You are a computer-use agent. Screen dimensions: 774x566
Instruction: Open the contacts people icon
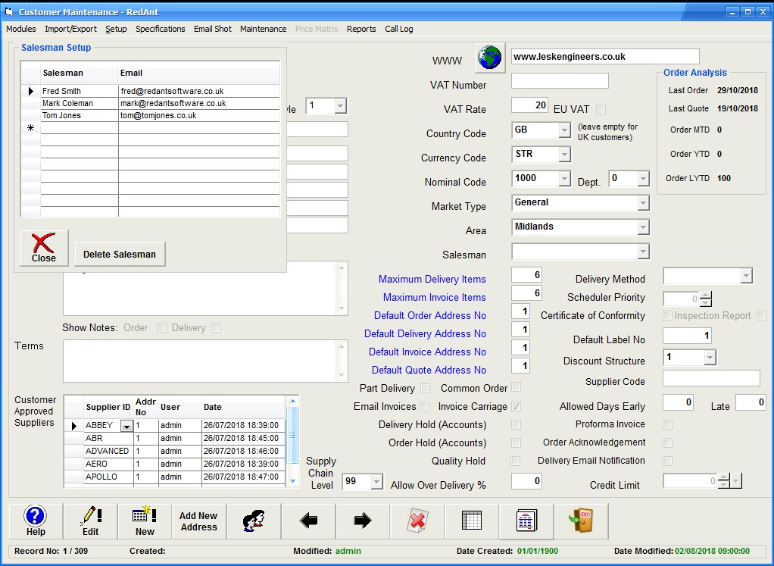(254, 521)
